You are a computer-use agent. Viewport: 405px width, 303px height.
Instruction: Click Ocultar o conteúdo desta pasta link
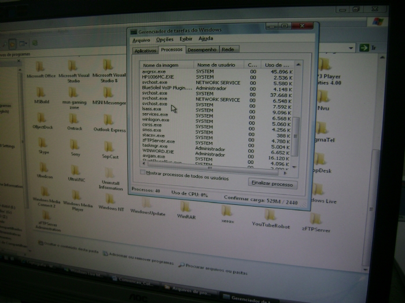68,247
